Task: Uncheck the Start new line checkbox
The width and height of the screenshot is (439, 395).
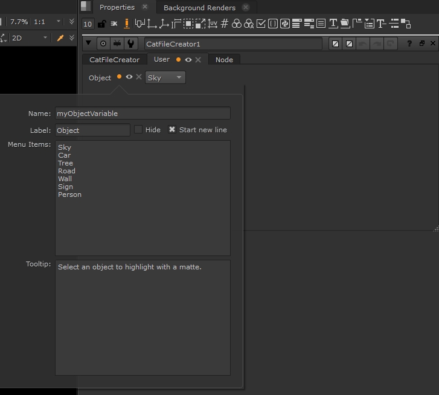Action: tap(172, 130)
